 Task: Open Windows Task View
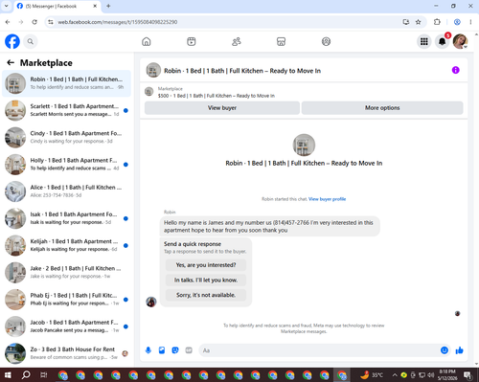coord(44,374)
